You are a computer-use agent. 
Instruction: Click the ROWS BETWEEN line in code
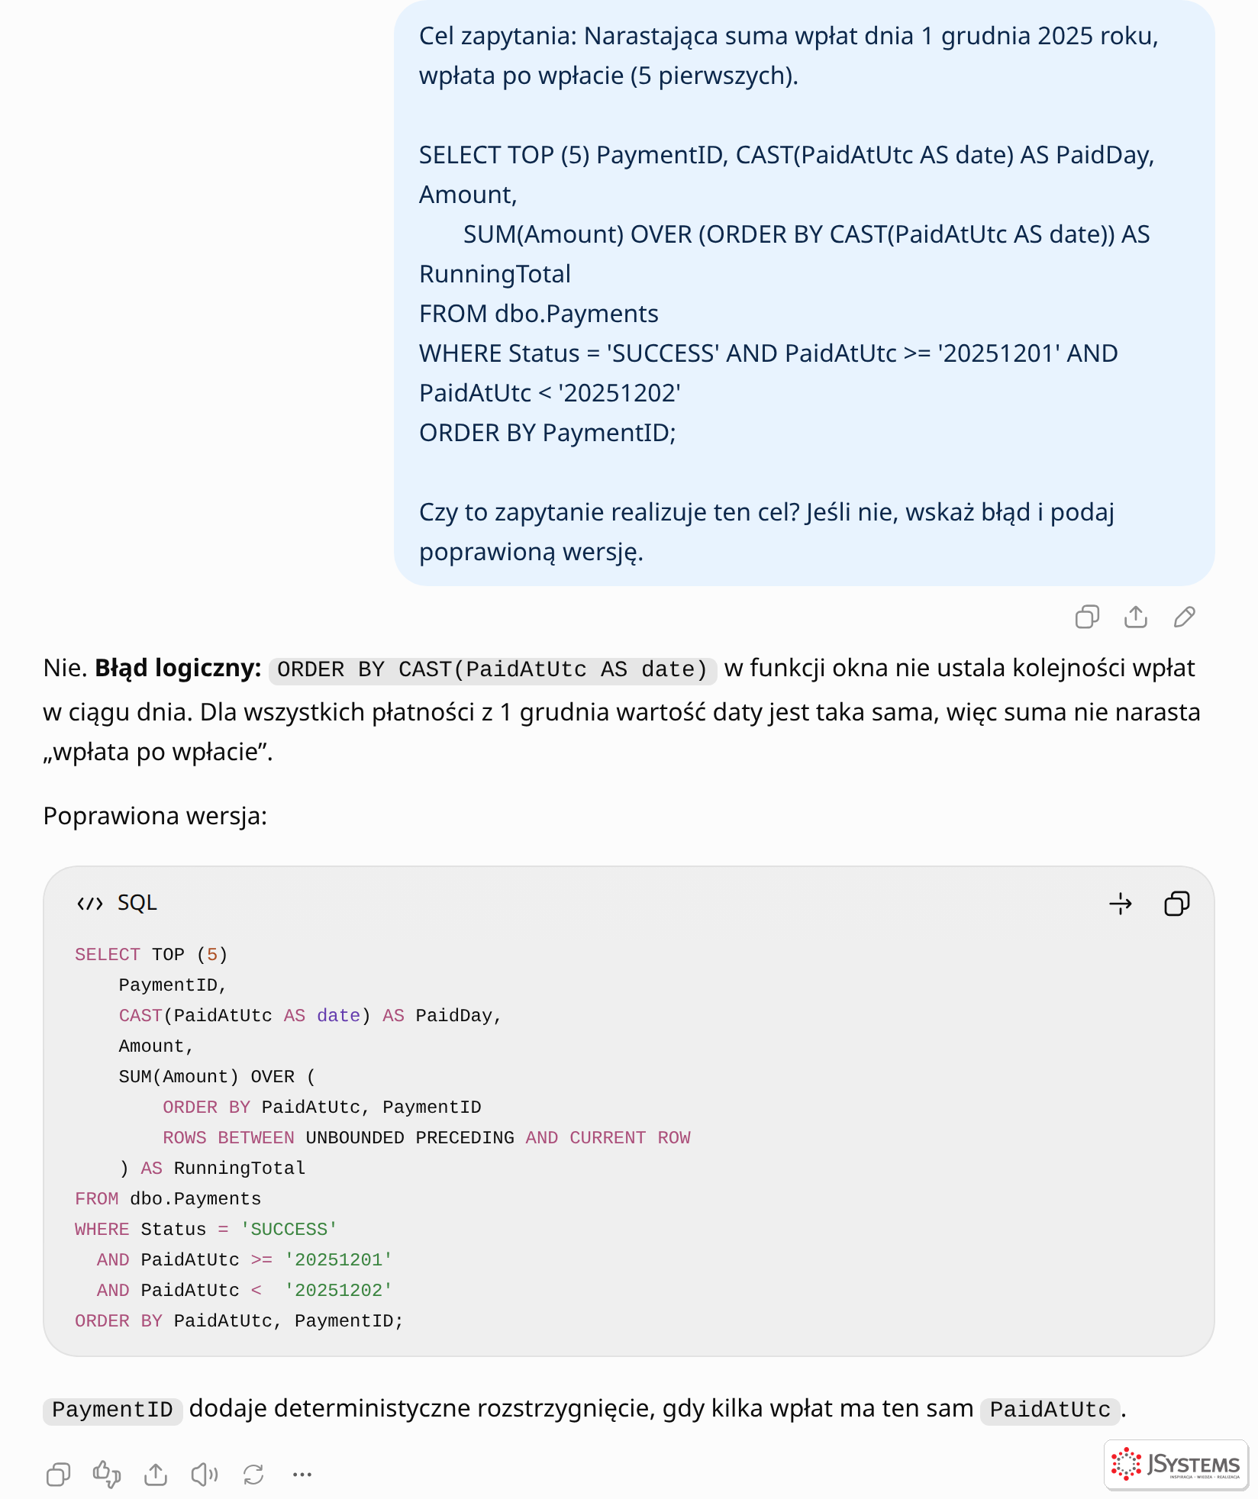click(426, 1138)
